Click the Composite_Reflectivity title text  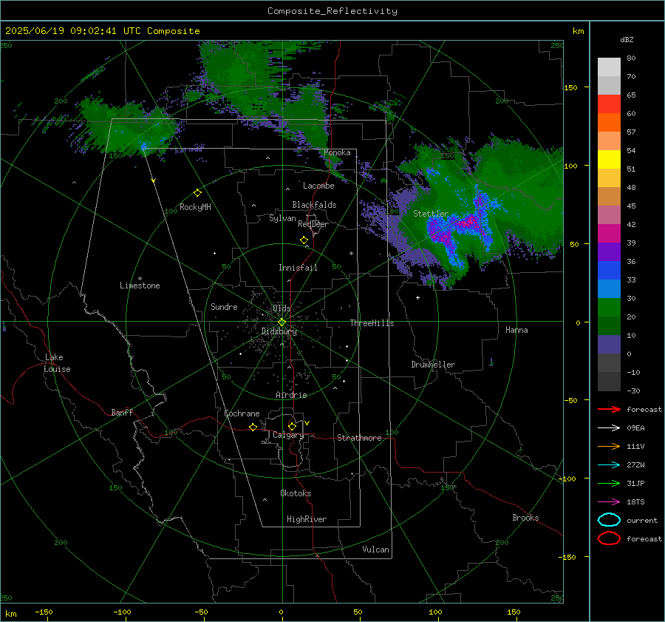pyautogui.click(x=332, y=11)
